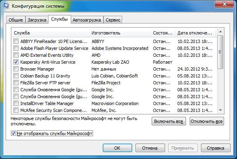
Task: Click the Отмена button
Action: click(150, 148)
